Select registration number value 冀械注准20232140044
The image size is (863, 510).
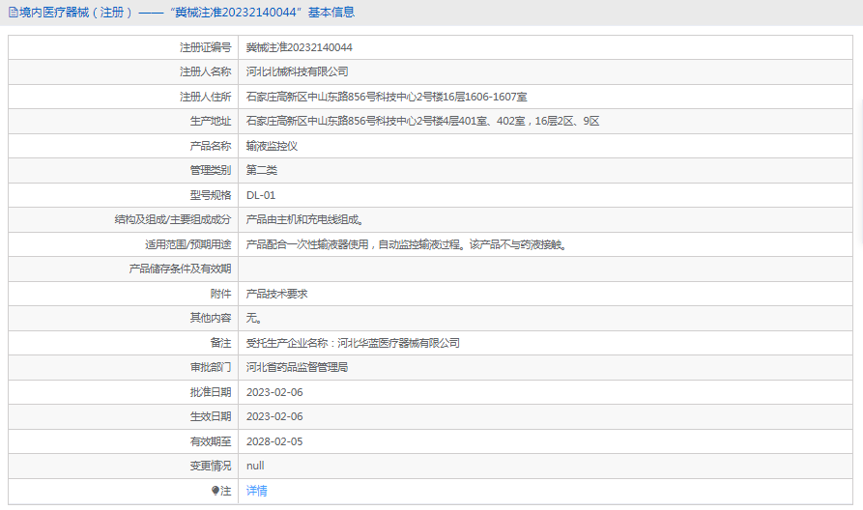299,47
